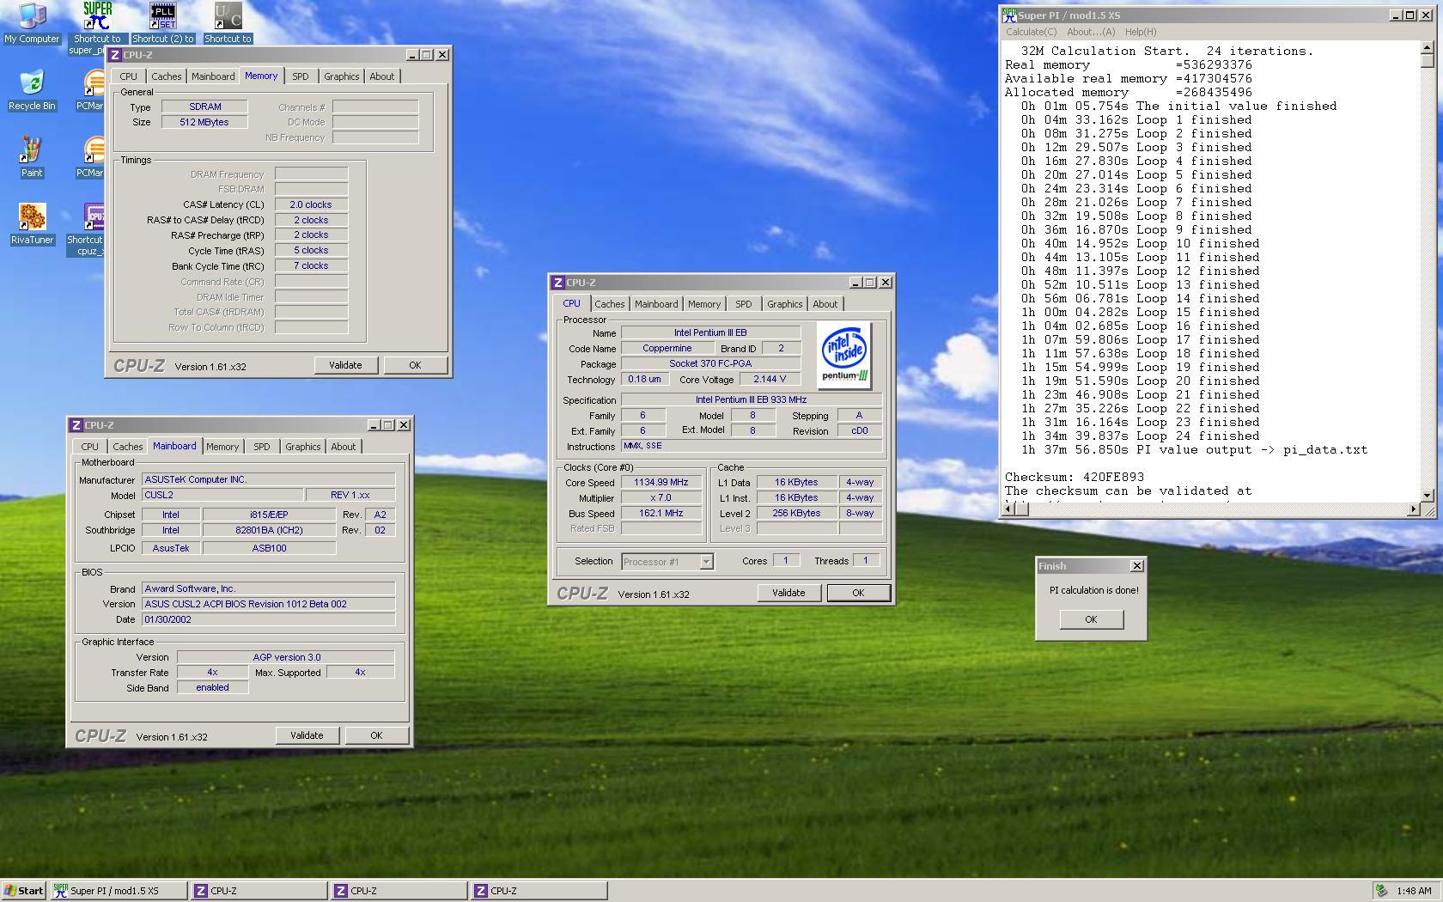The image size is (1443, 902).
Task: Click the CAS# Latency 2.0 clocks value
Action: click(311, 204)
